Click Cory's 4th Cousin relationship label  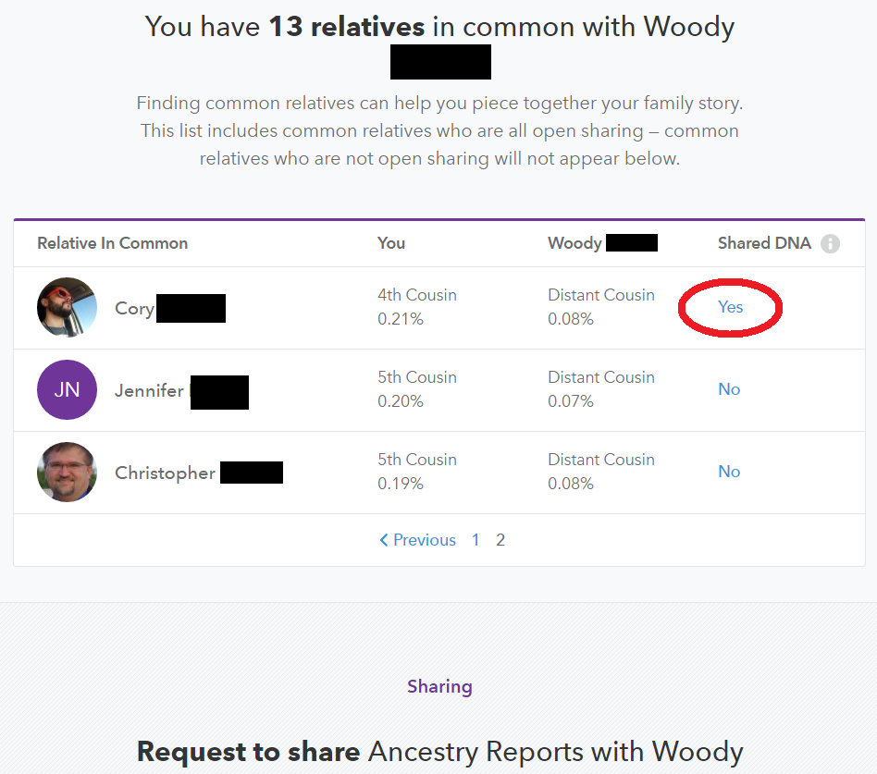click(416, 295)
